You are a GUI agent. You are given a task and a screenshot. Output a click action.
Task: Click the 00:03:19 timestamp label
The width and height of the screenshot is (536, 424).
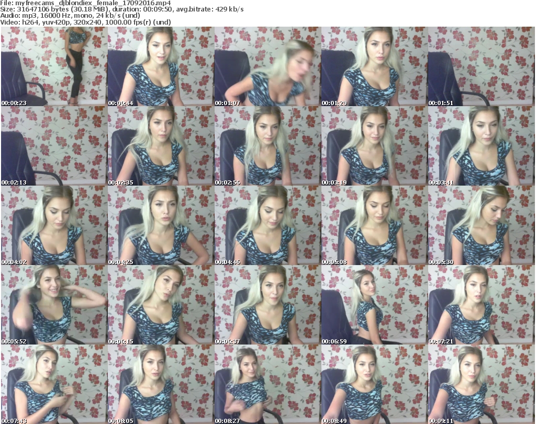click(332, 183)
